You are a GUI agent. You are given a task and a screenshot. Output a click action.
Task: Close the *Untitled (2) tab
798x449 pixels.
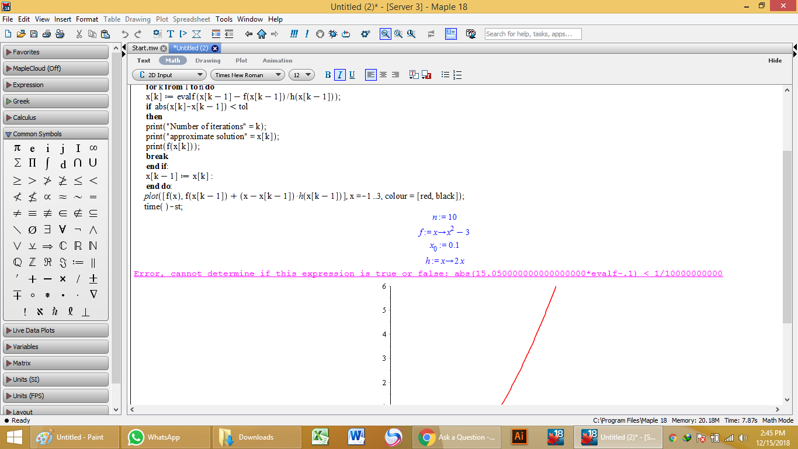coord(215,48)
